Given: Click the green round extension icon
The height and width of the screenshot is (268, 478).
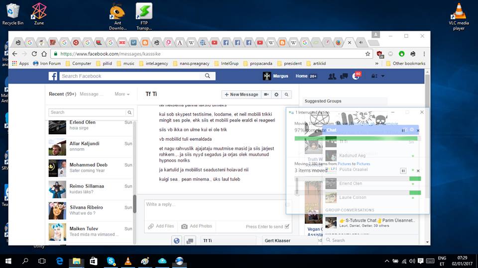Looking at the screenshot, I should point(401,54).
